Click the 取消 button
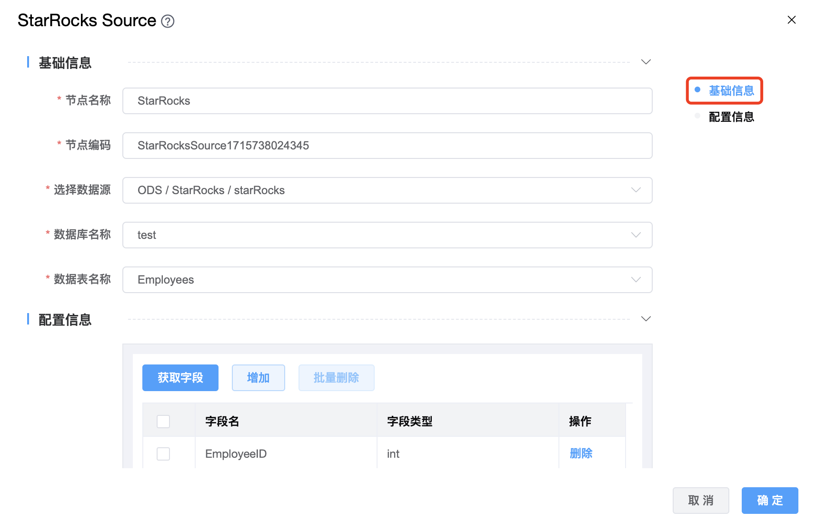The width and height of the screenshot is (816, 531). point(700,501)
